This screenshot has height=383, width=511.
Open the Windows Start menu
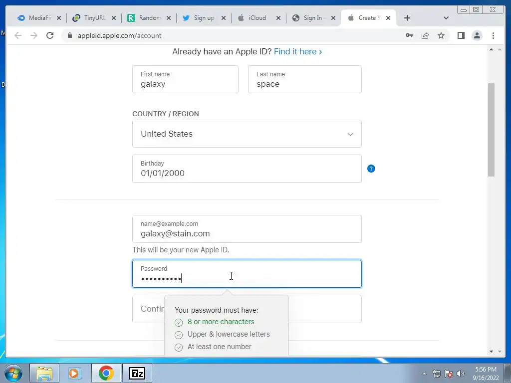coord(13,373)
